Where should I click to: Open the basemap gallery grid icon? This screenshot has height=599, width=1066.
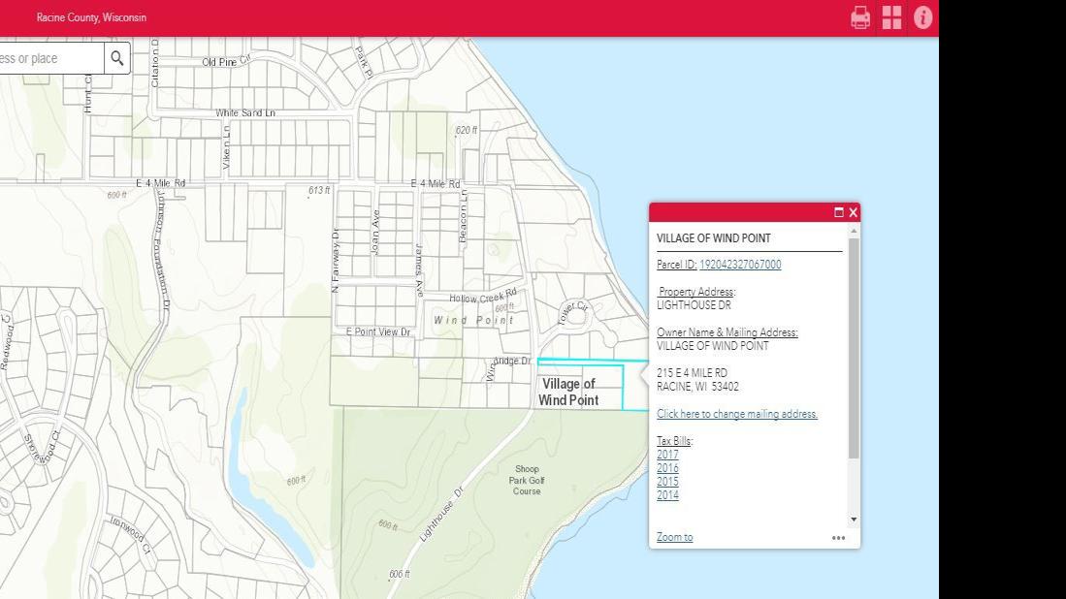(x=892, y=17)
